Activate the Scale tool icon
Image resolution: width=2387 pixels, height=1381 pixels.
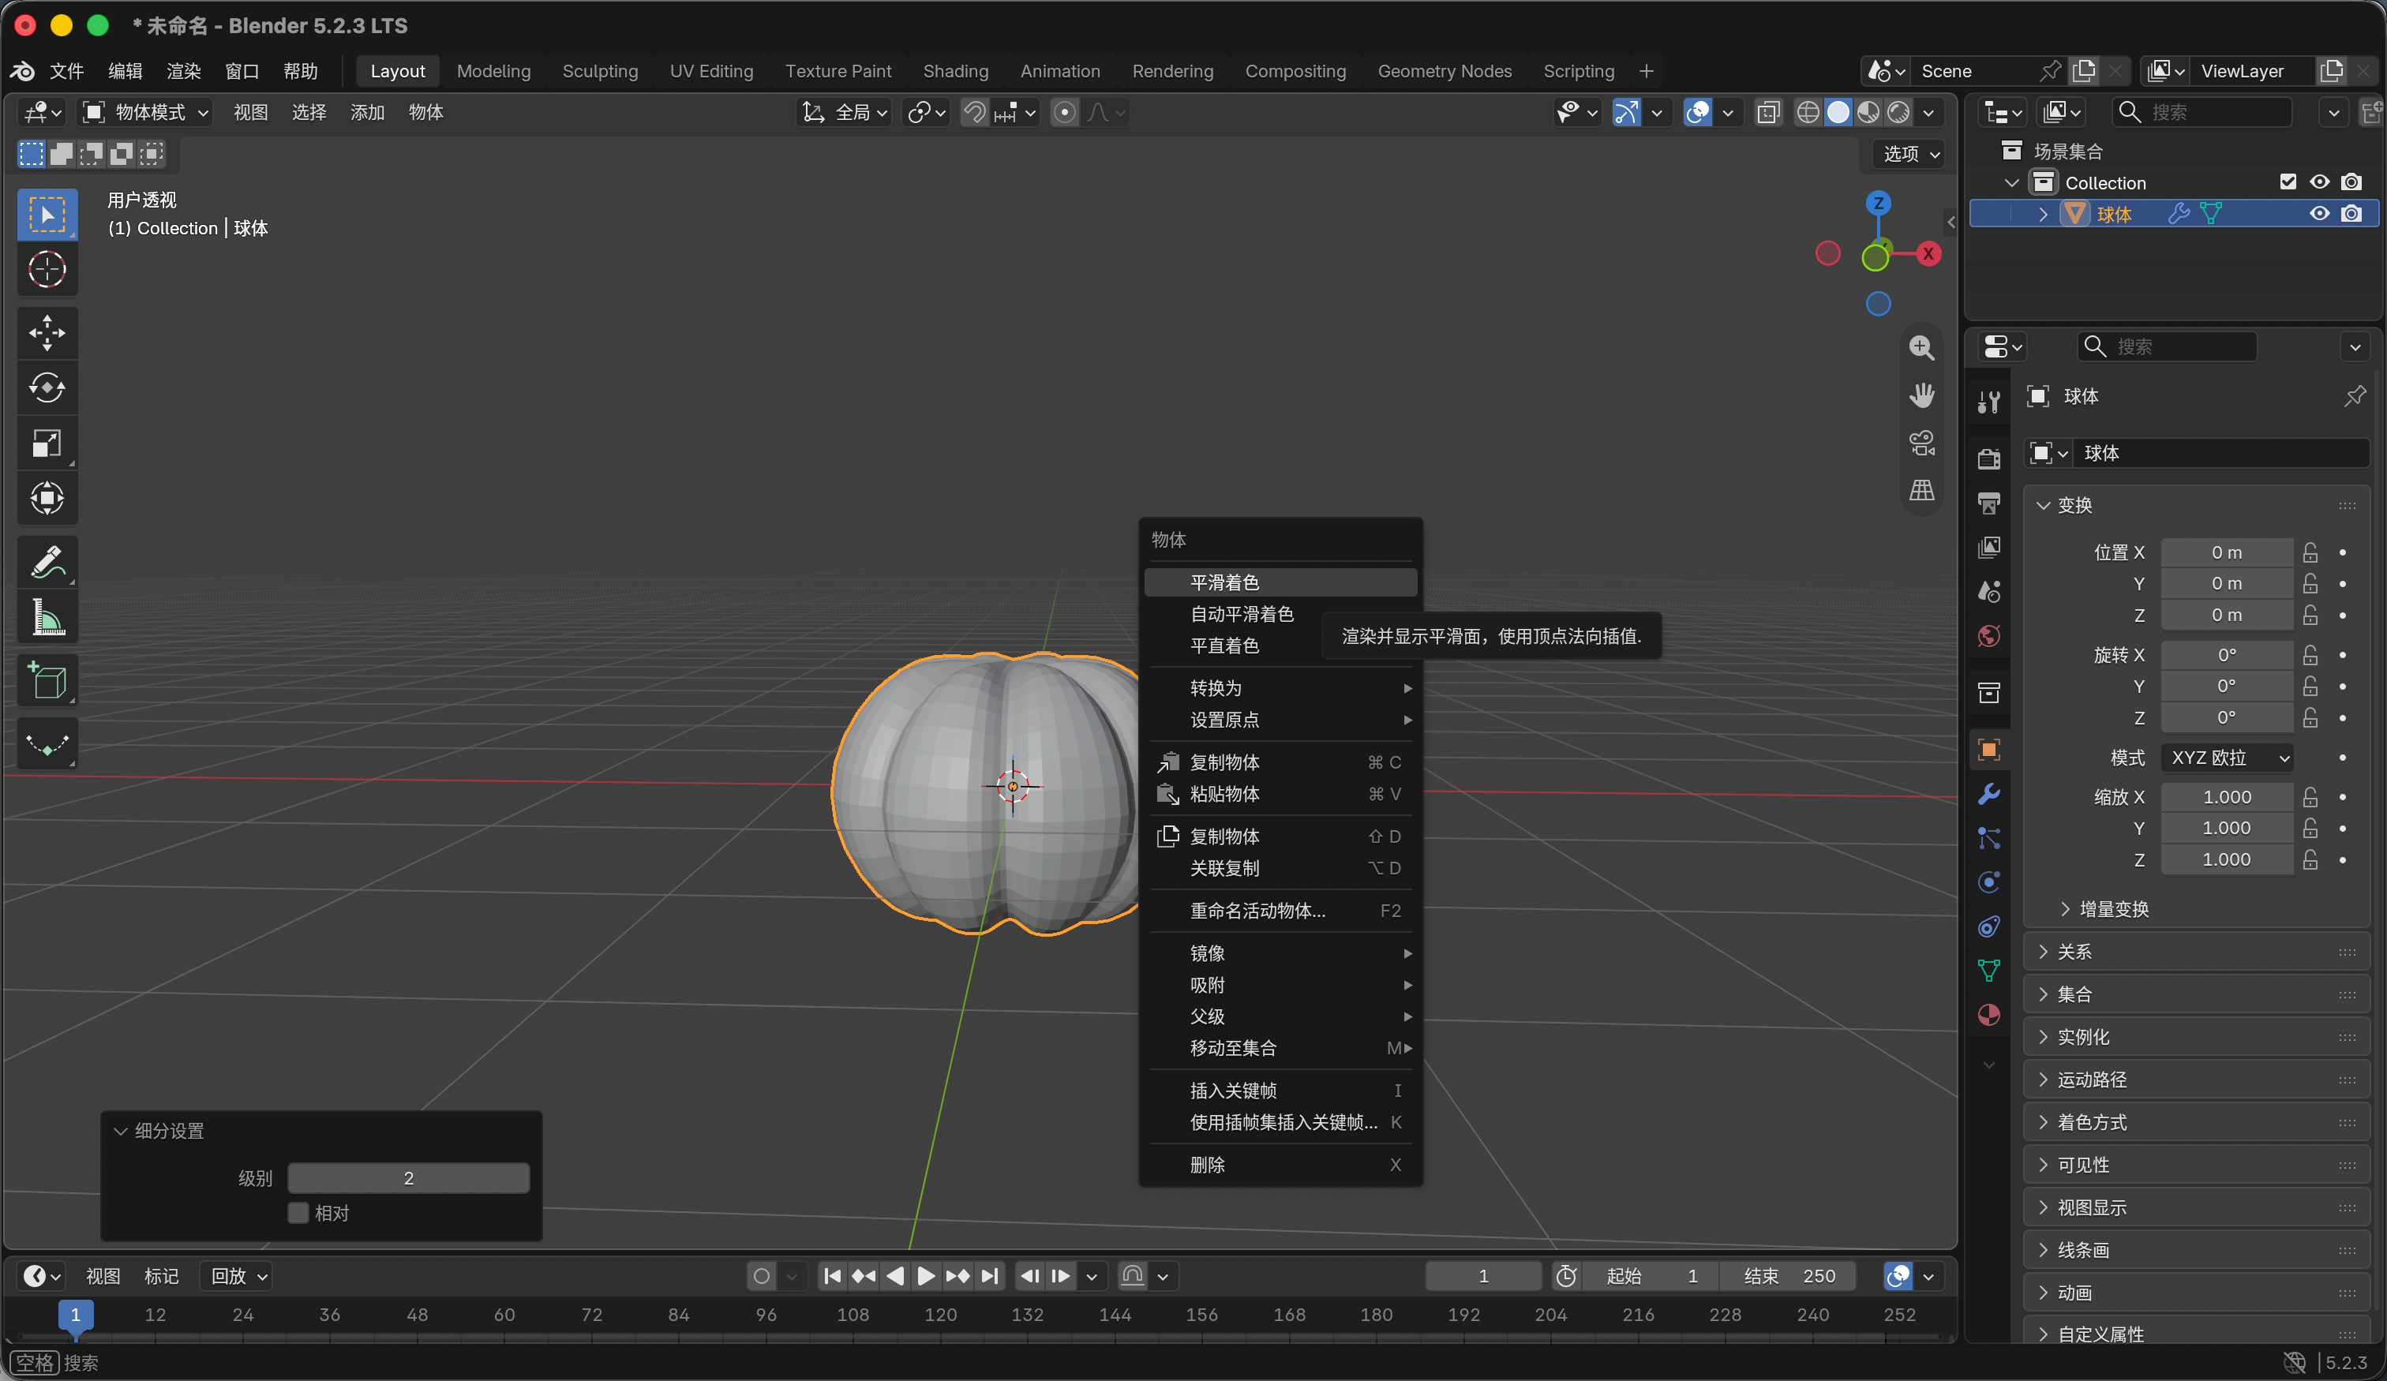click(x=47, y=443)
